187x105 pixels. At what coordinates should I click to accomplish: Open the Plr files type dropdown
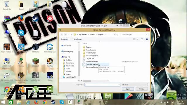pos(135,85)
